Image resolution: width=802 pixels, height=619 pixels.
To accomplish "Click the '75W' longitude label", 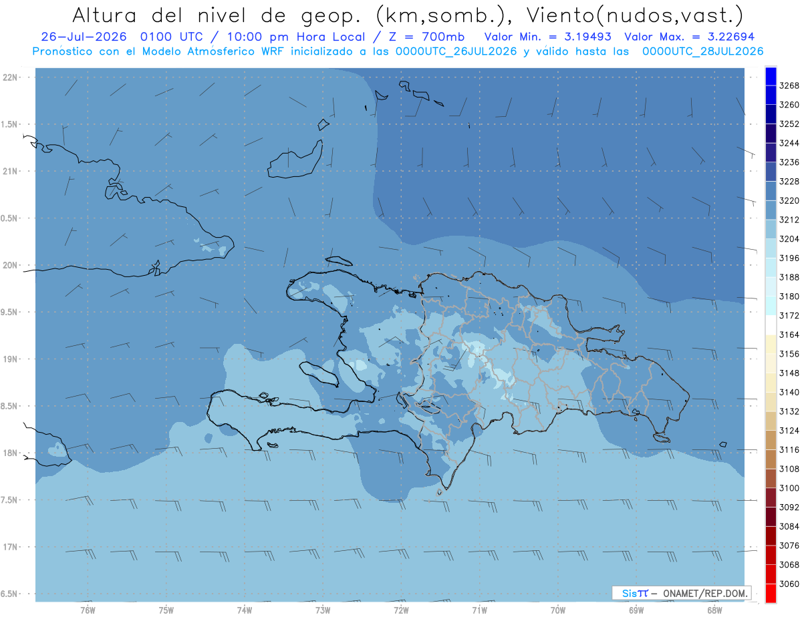I will [166, 610].
